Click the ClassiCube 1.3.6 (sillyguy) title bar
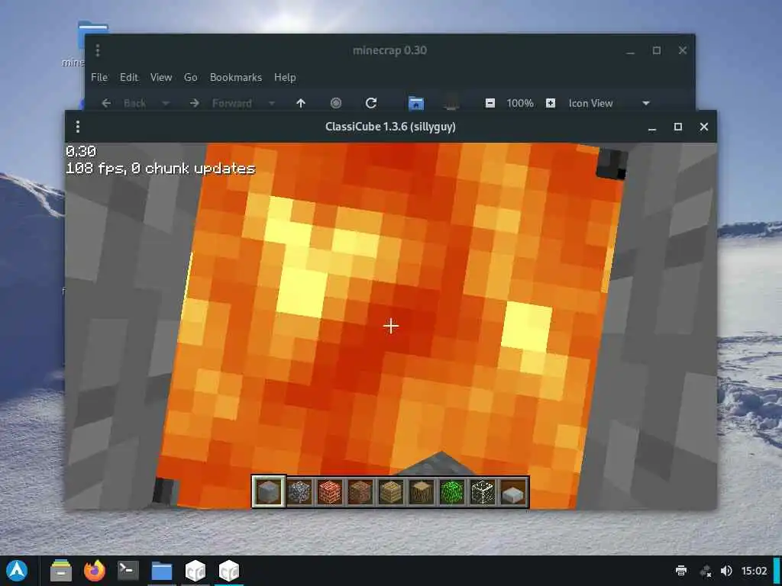Image resolution: width=782 pixels, height=586 pixels. 390,127
